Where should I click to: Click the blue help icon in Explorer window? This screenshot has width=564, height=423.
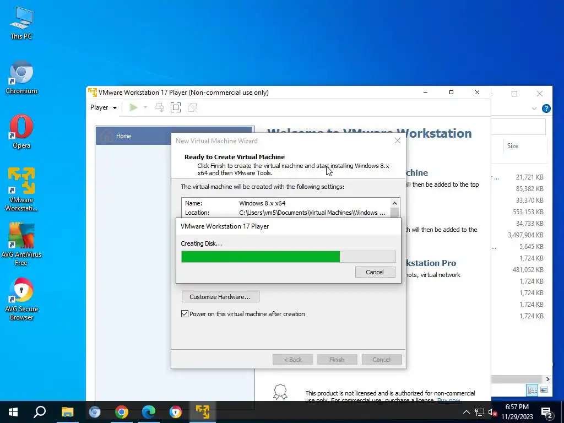[546, 109]
